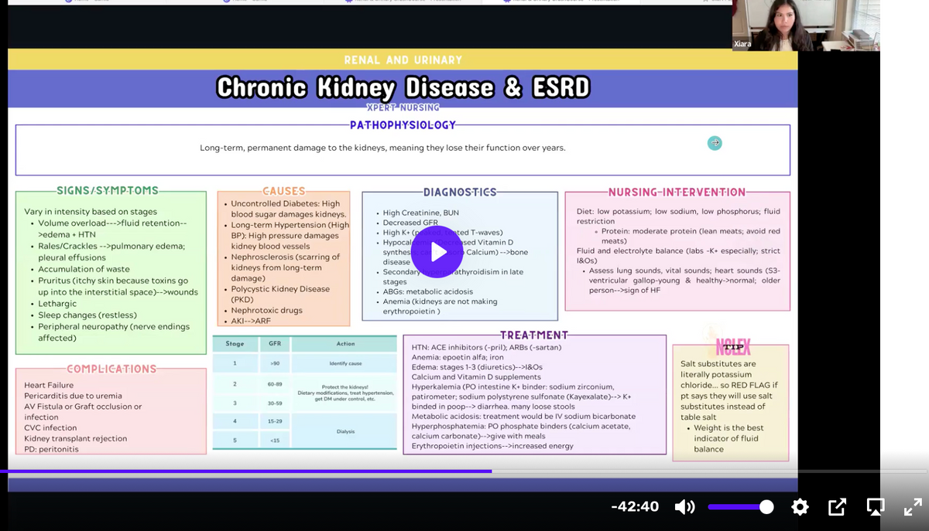Click the PATHOPHYSIOLOGY heading
The image size is (929, 531).
click(403, 125)
